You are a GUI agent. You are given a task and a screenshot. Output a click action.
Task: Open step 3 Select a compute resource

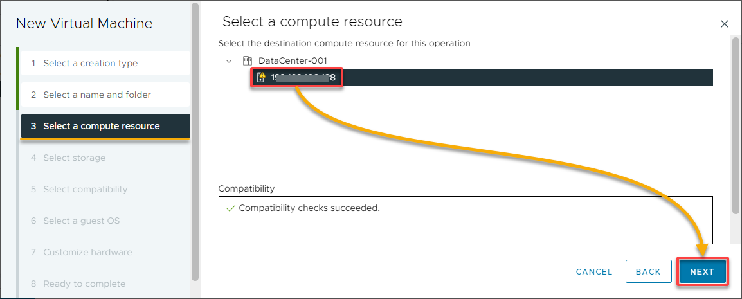coord(105,126)
